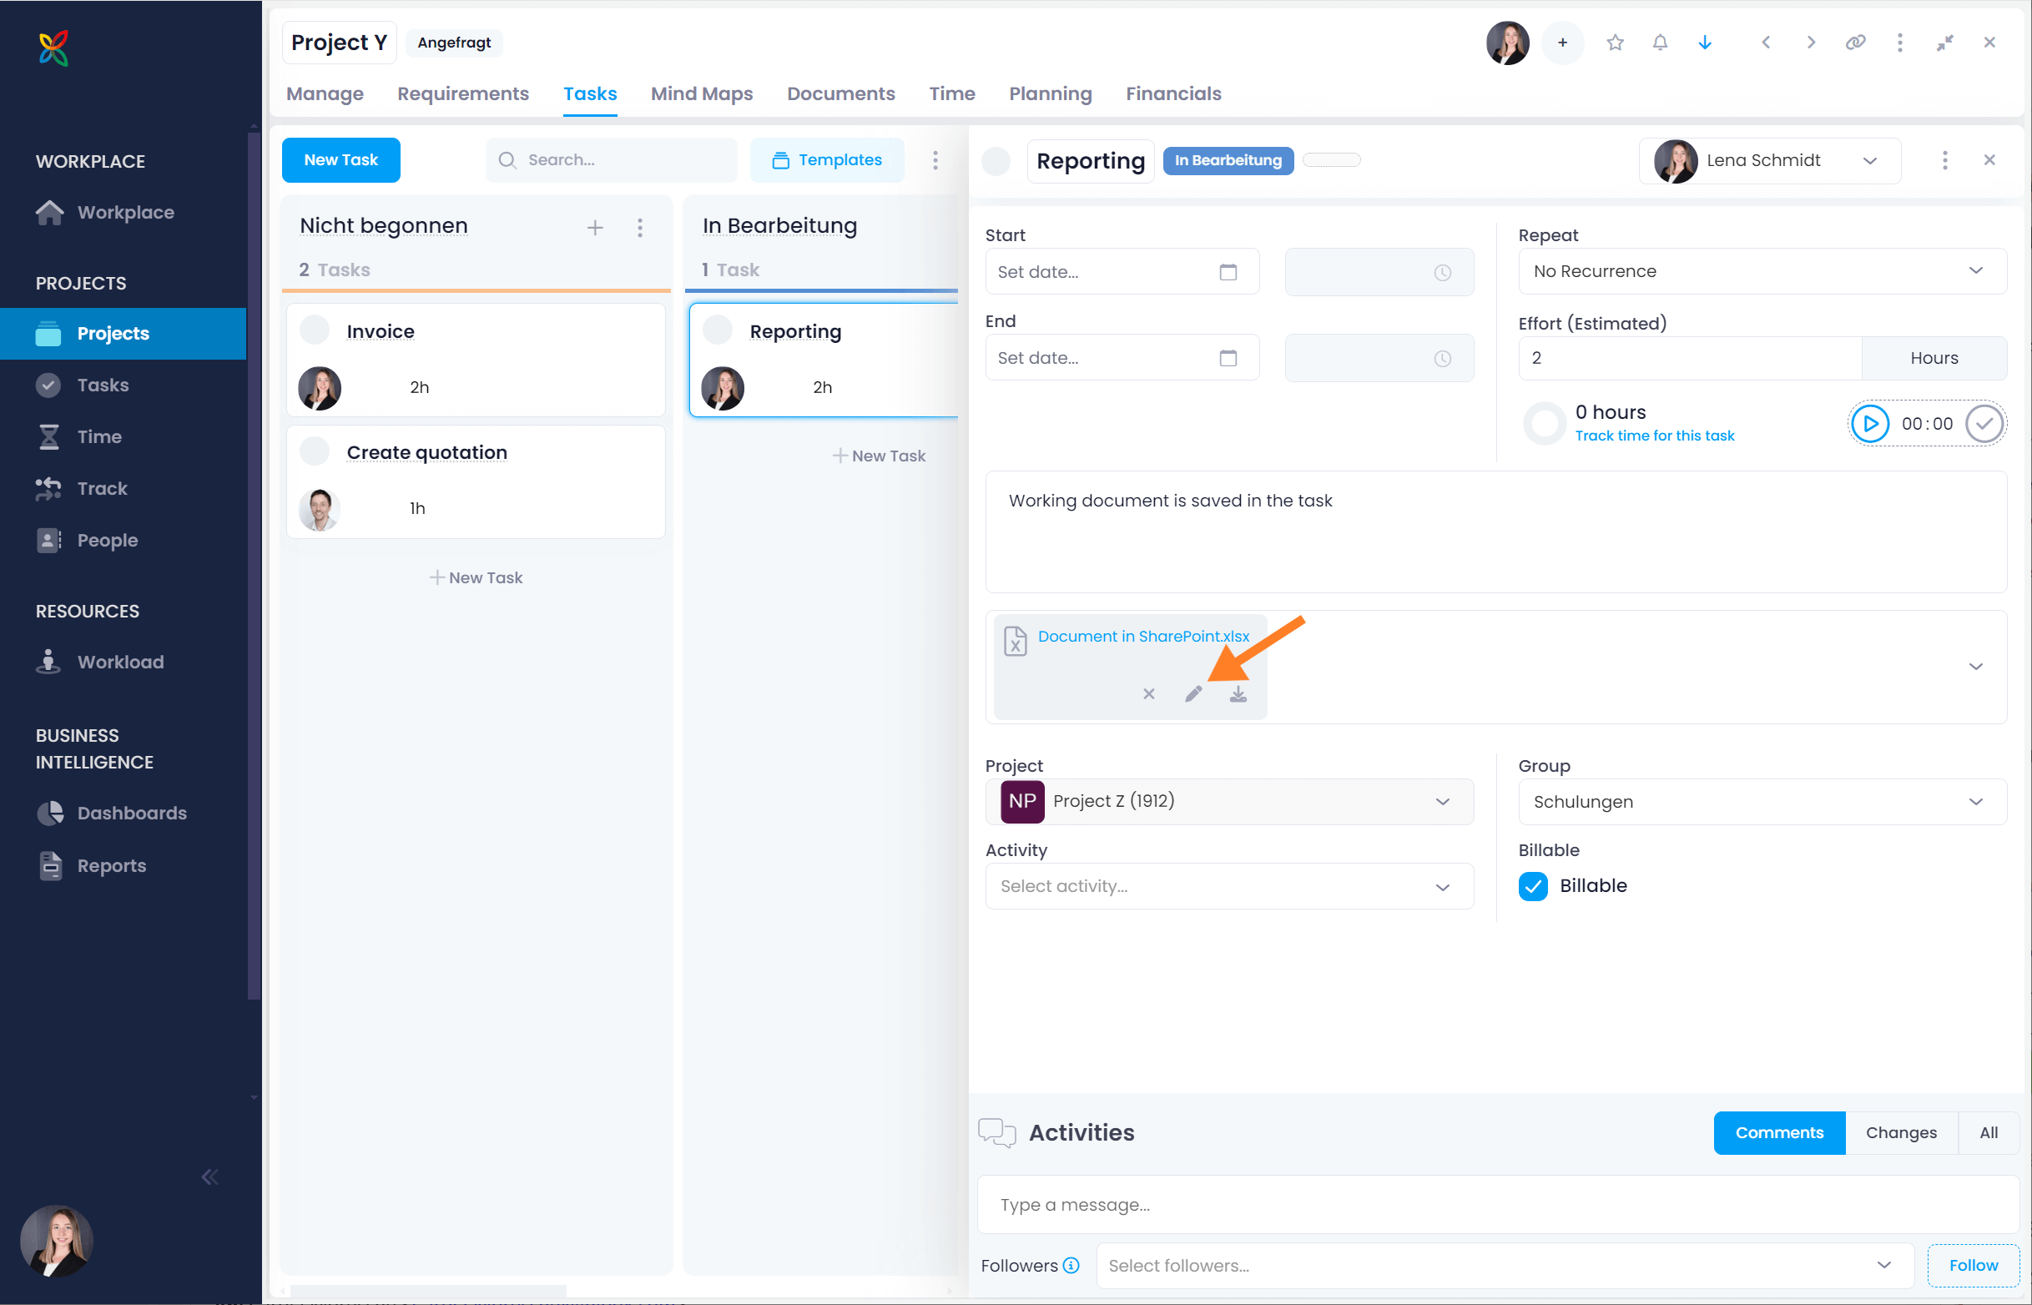Screen dimensions: 2032x1305
Task: Expand the attachments section chevron
Action: (x=1976, y=667)
